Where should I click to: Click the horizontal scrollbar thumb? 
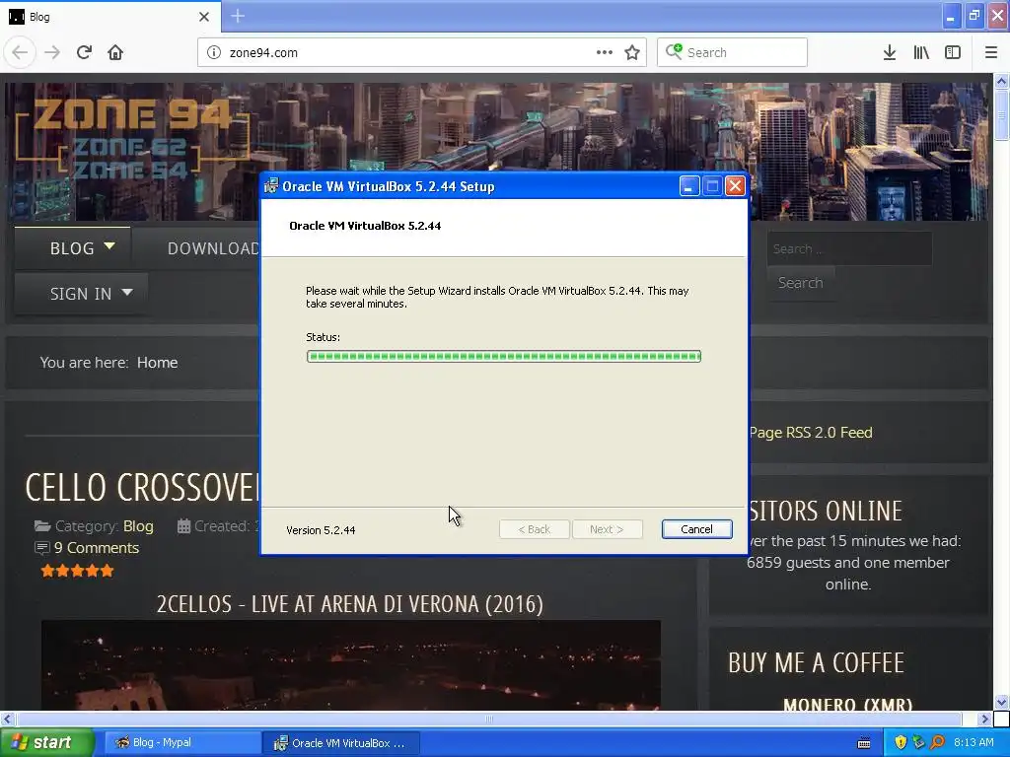[x=489, y=719]
